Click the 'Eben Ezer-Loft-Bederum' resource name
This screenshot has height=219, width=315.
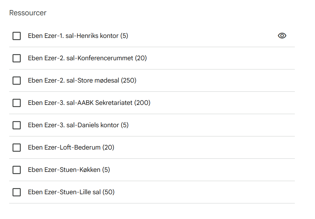coord(64,147)
